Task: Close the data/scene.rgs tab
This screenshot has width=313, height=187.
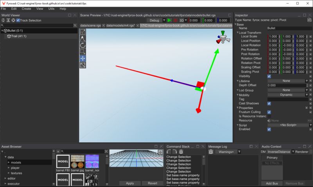Action: pos(103,25)
